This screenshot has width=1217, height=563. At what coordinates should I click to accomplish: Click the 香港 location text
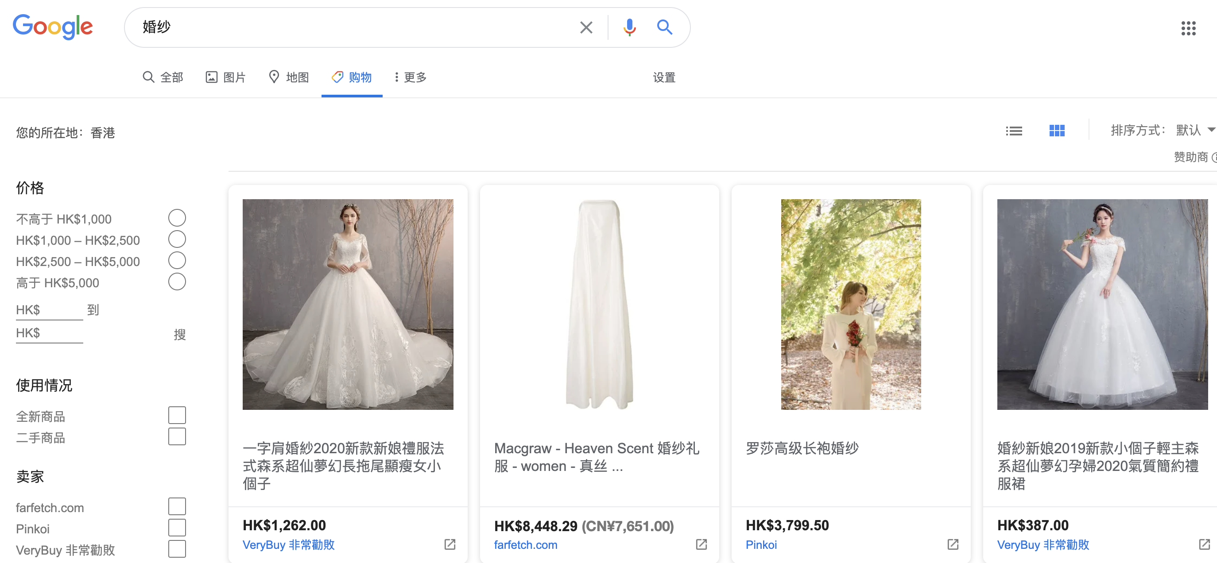[x=102, y=133]
